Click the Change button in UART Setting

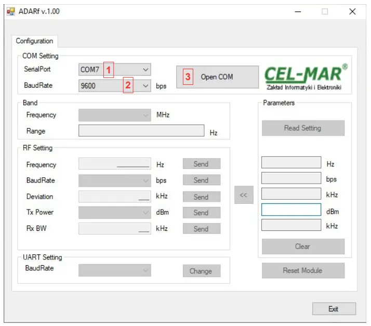[x=202, y=271]
